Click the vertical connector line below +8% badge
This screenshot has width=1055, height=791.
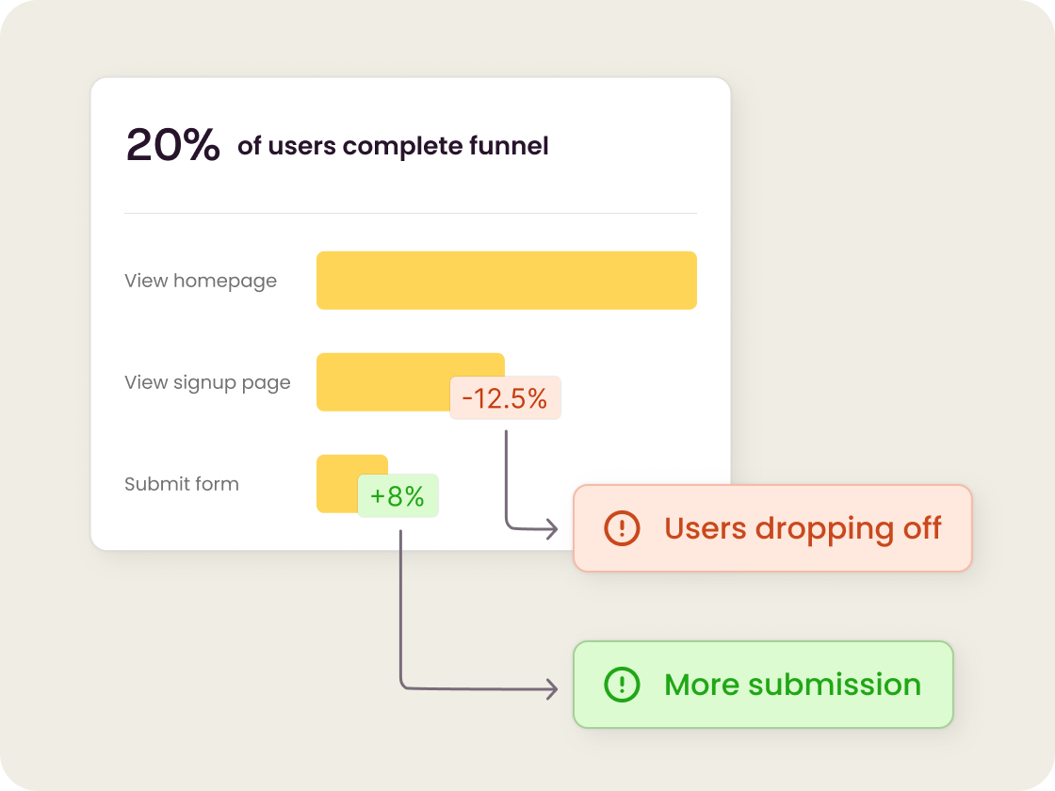[x=401, y=603]
